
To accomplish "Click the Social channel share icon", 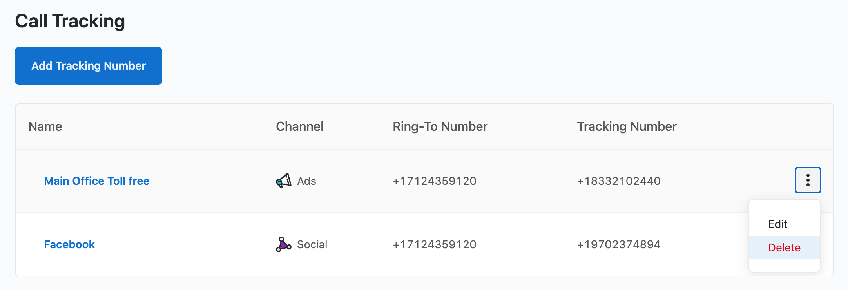I will (x=283, y=244).
